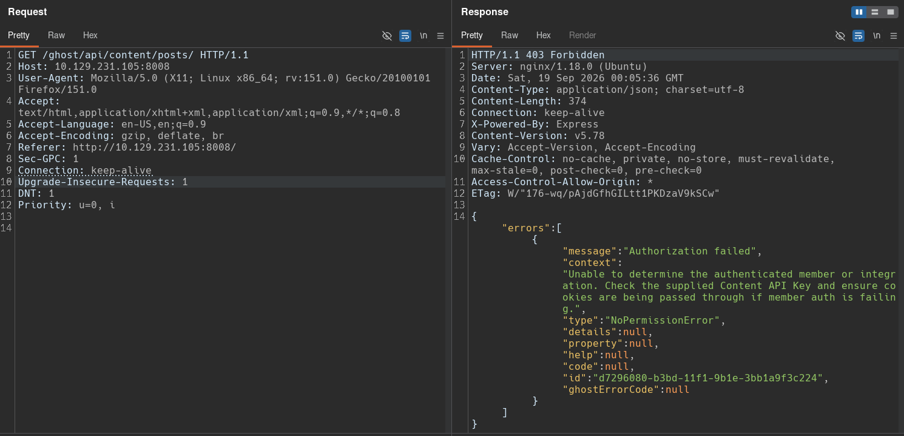Image resolution: width=904 pixels, height=436 pixels.
Task: Switch Response view to Raw tab
Action: point(510,35)
